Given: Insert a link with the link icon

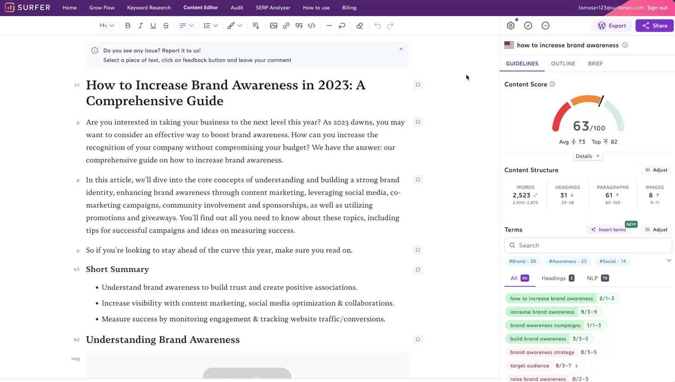Looking at the screenshot, I should coord(286,26).
